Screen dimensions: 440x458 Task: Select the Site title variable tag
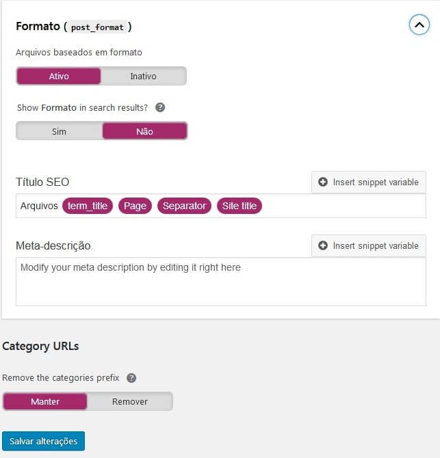[x=240, y=206]
